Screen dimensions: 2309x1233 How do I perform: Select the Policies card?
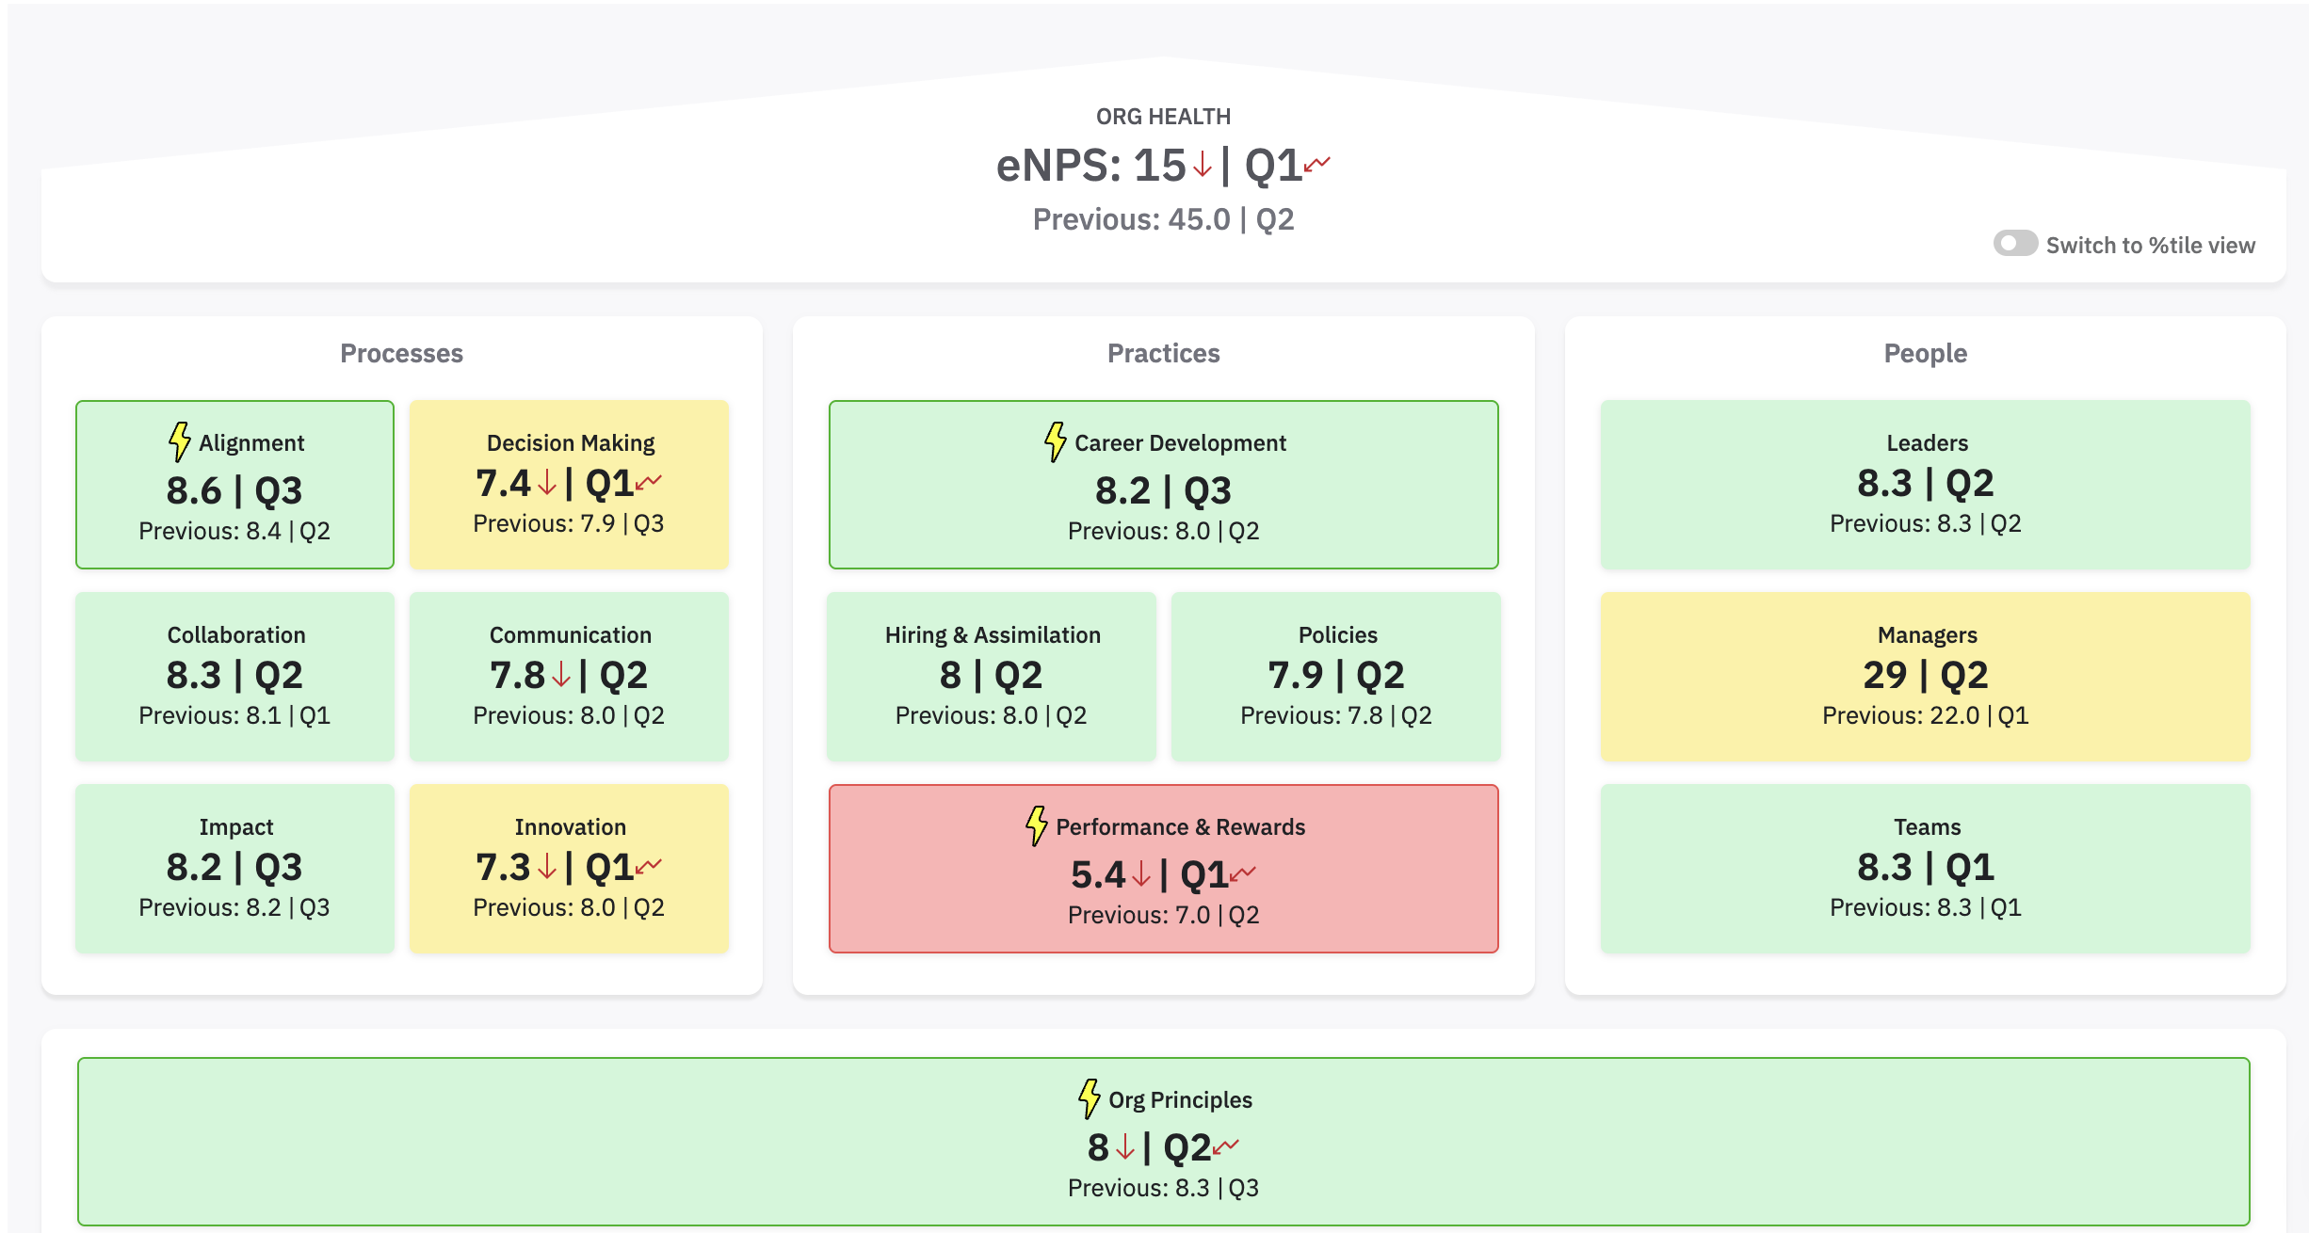tap(1335, 676)
